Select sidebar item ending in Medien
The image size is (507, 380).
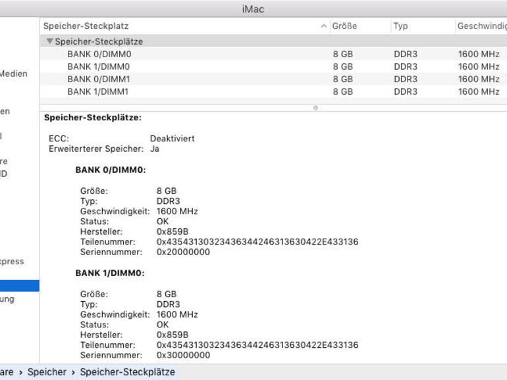pyautogui.click(x=14, y=74)
